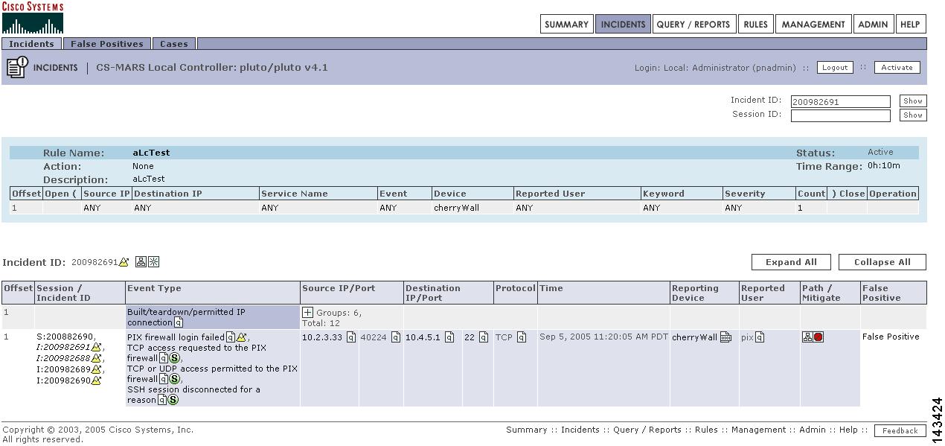Switch to the Cases sub-tab
Screen dimensions: 945x446
pos(174,44)
